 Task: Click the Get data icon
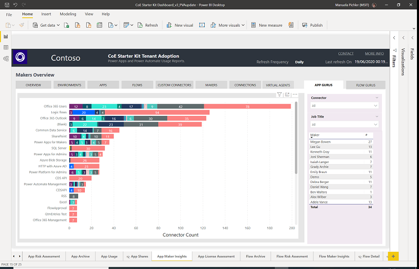(35, 25)
